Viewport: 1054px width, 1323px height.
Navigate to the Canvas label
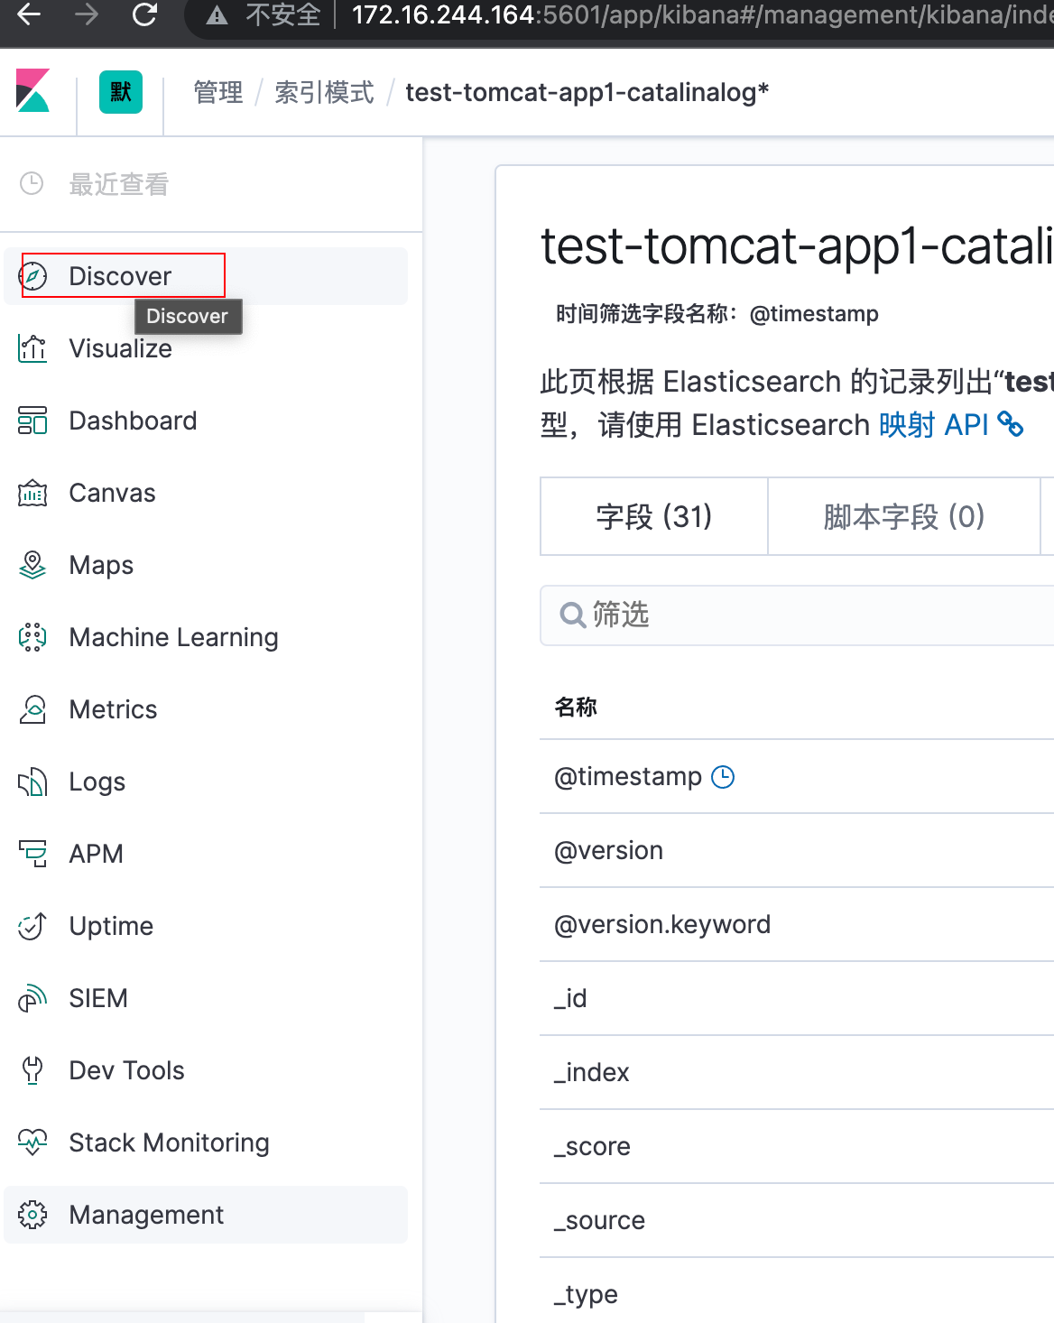click(x=113, y=493)
